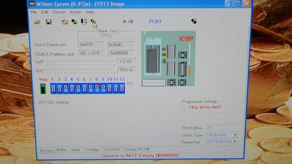Click the yellow-black Program chip icon
The image size is (292, 164).
point(194,21)
